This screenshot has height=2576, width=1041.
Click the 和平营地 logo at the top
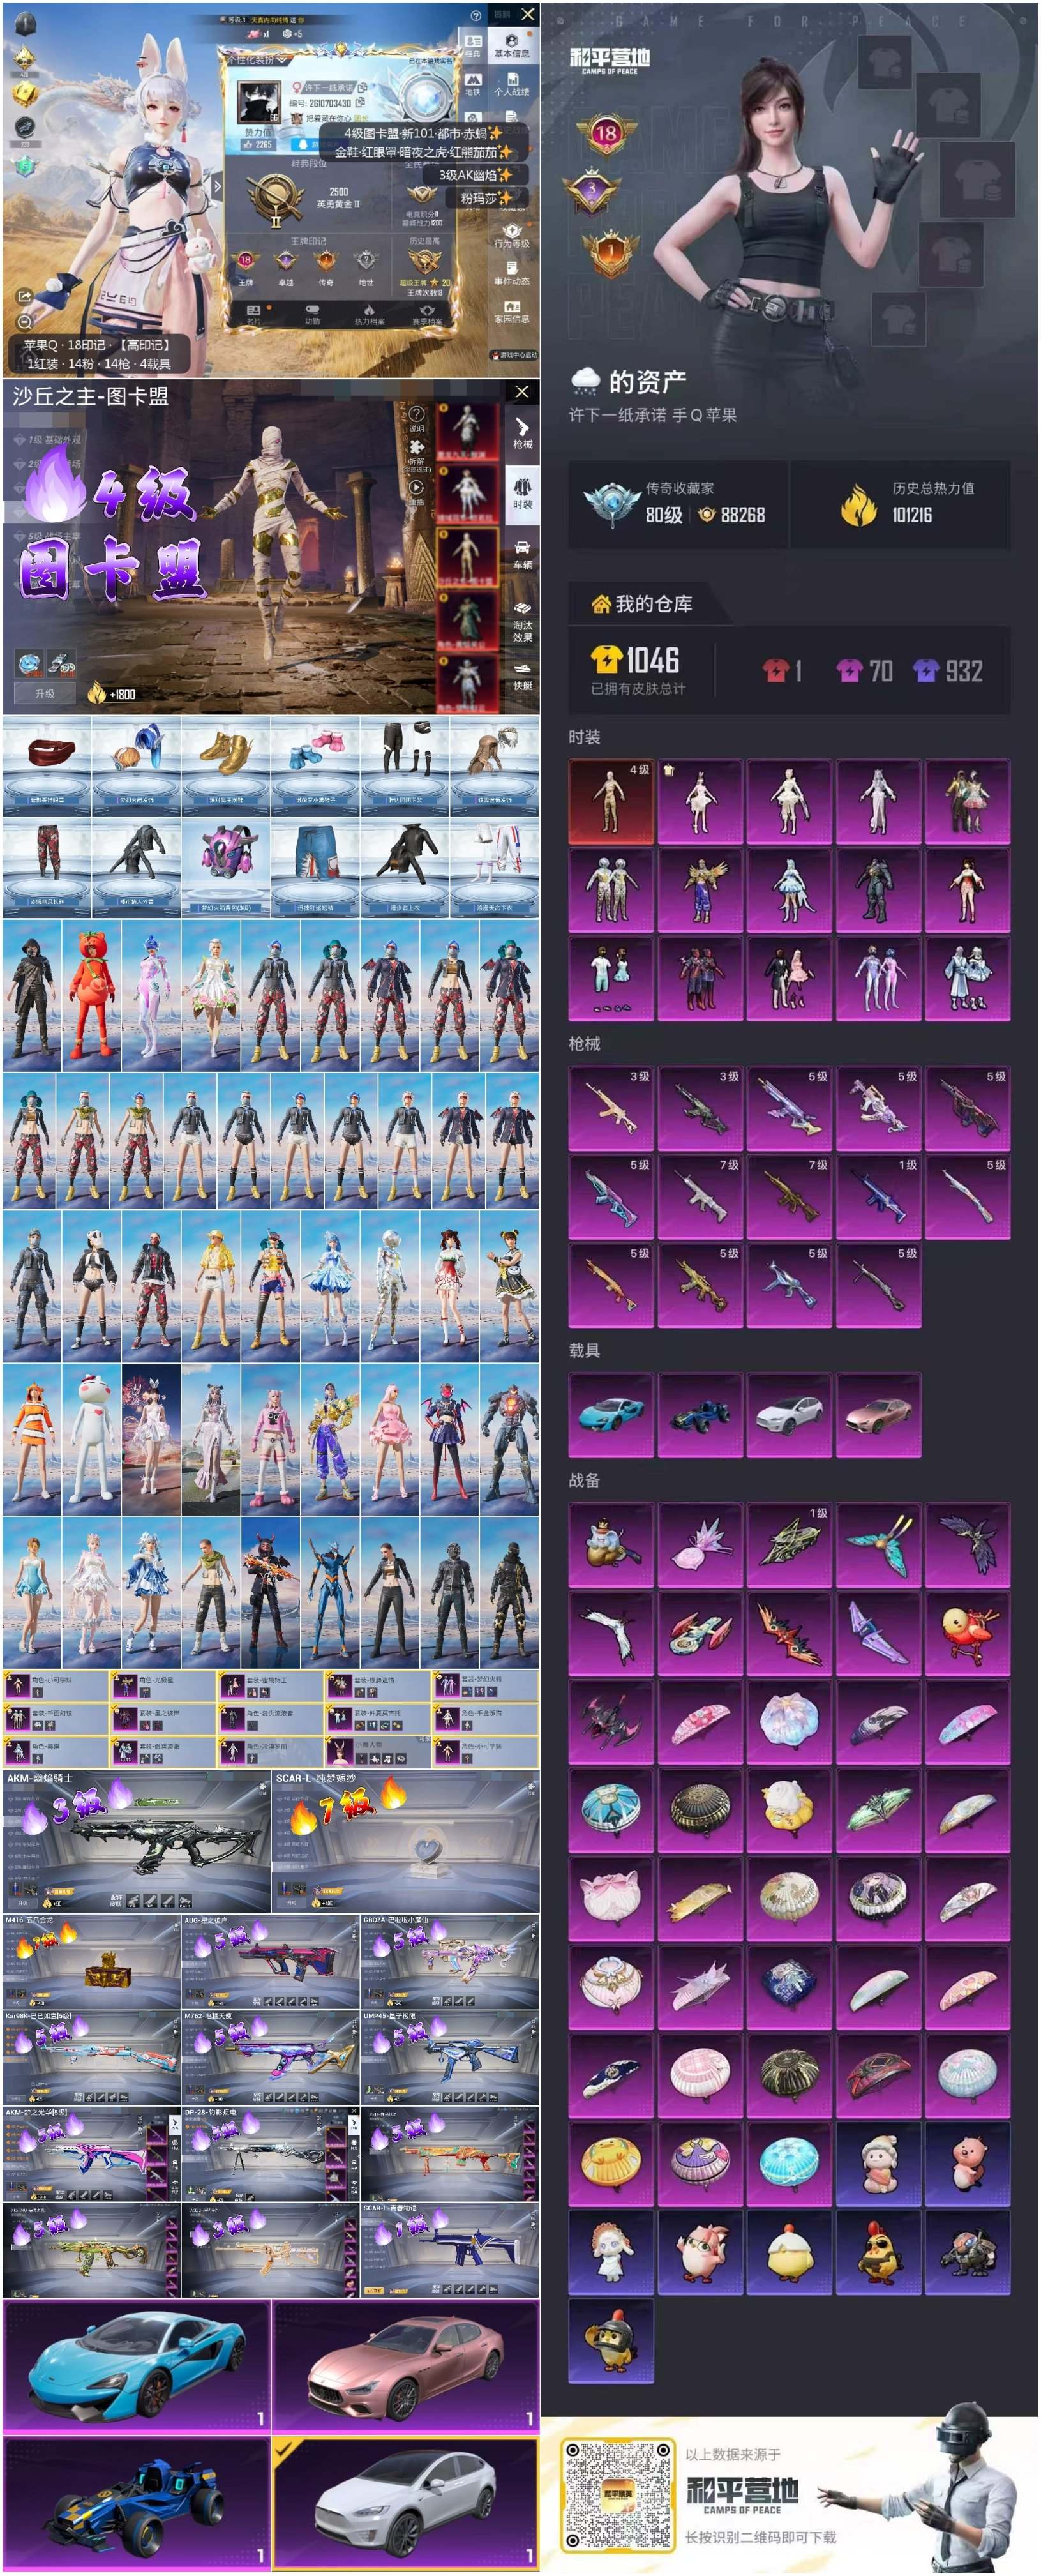(609, 60)
